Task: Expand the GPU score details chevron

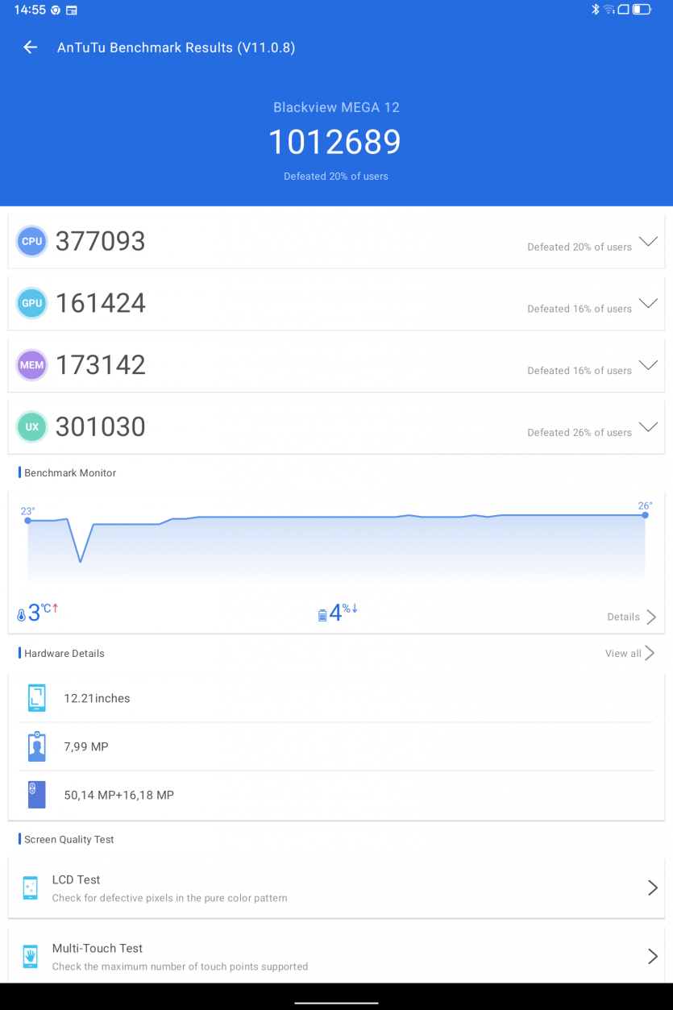Action: click(x=647, y=304)
